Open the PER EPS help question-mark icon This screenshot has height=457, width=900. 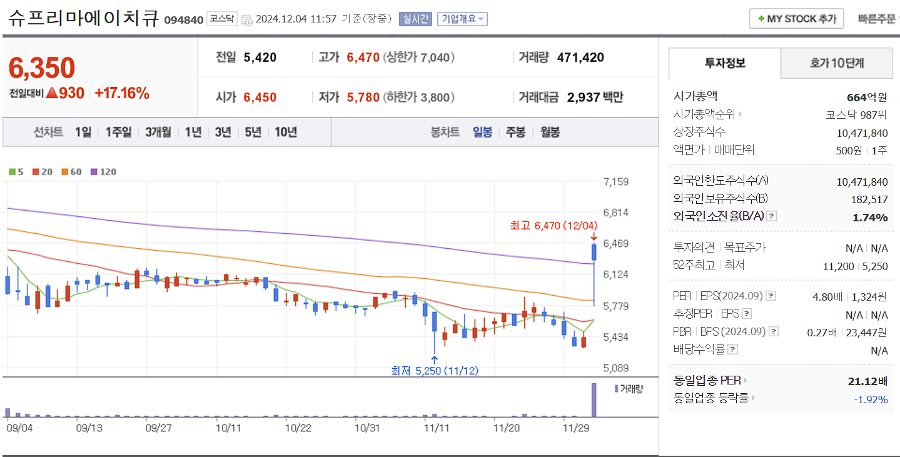[771, 296]
